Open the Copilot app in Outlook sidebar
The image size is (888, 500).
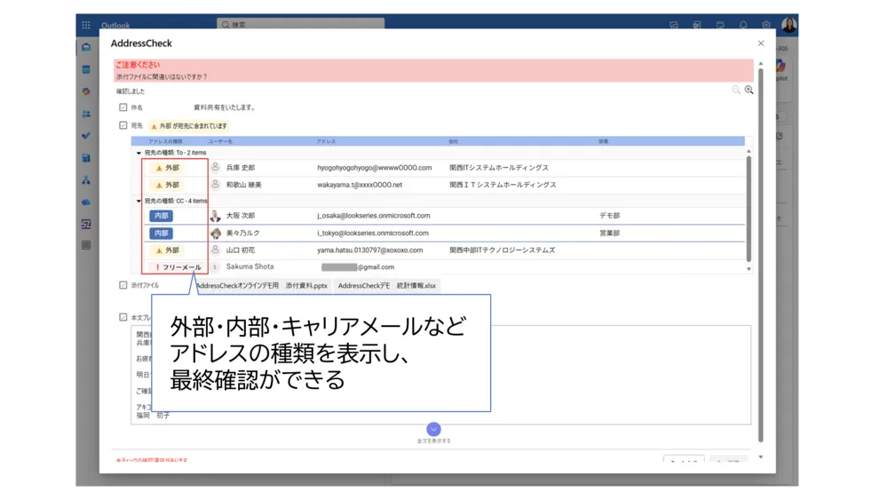[86, 91]
